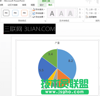Open the text effects dropdown arrow
100x96 pixels.
(82, 17)
